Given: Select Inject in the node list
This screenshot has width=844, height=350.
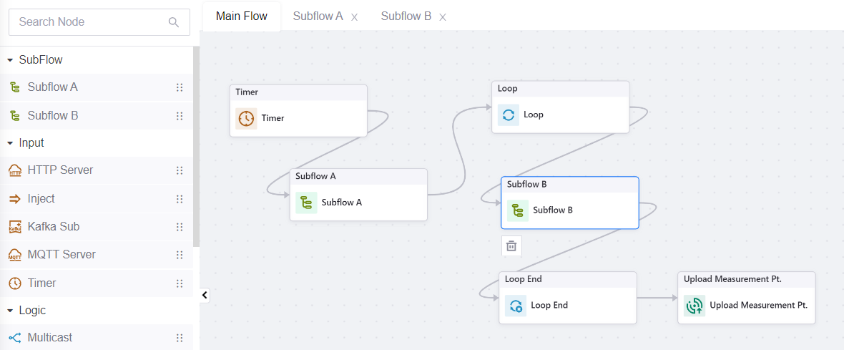Looking at the screenshot, I should [x=41, y=199].
